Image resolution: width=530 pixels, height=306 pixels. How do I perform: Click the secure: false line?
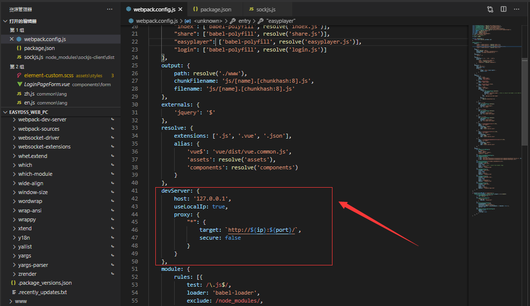(x=220, y=238)
